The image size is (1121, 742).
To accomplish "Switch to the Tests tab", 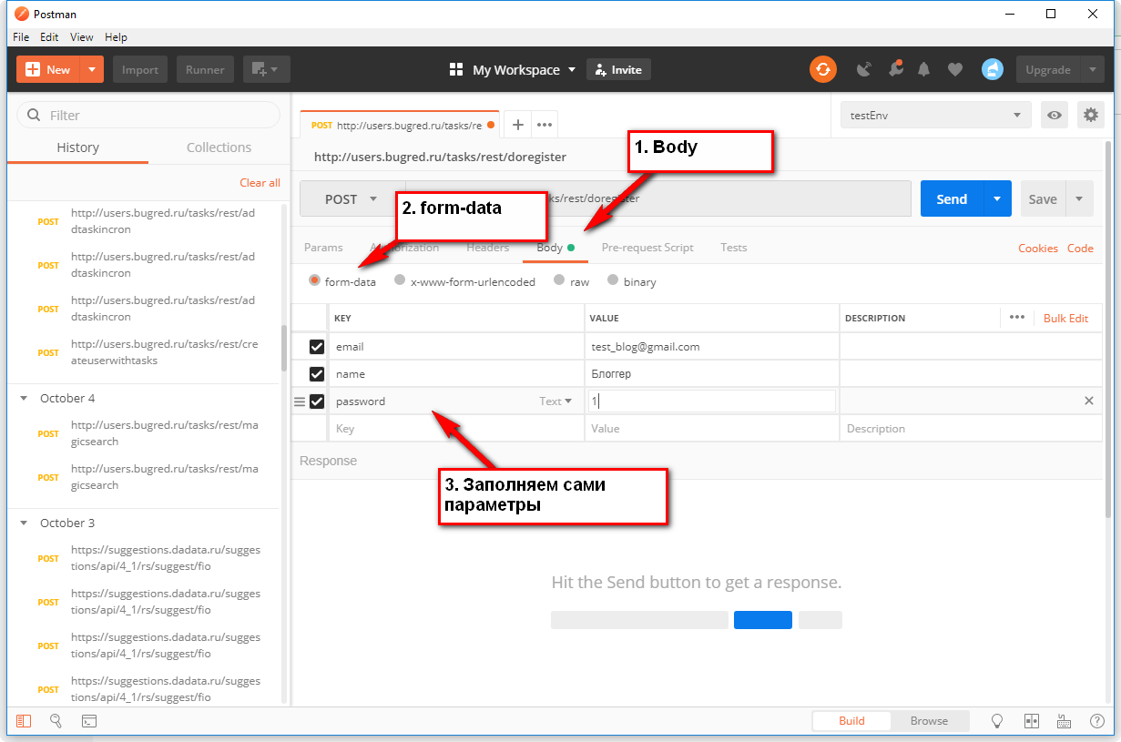I will pyautogui.click(x=734, y=248).
